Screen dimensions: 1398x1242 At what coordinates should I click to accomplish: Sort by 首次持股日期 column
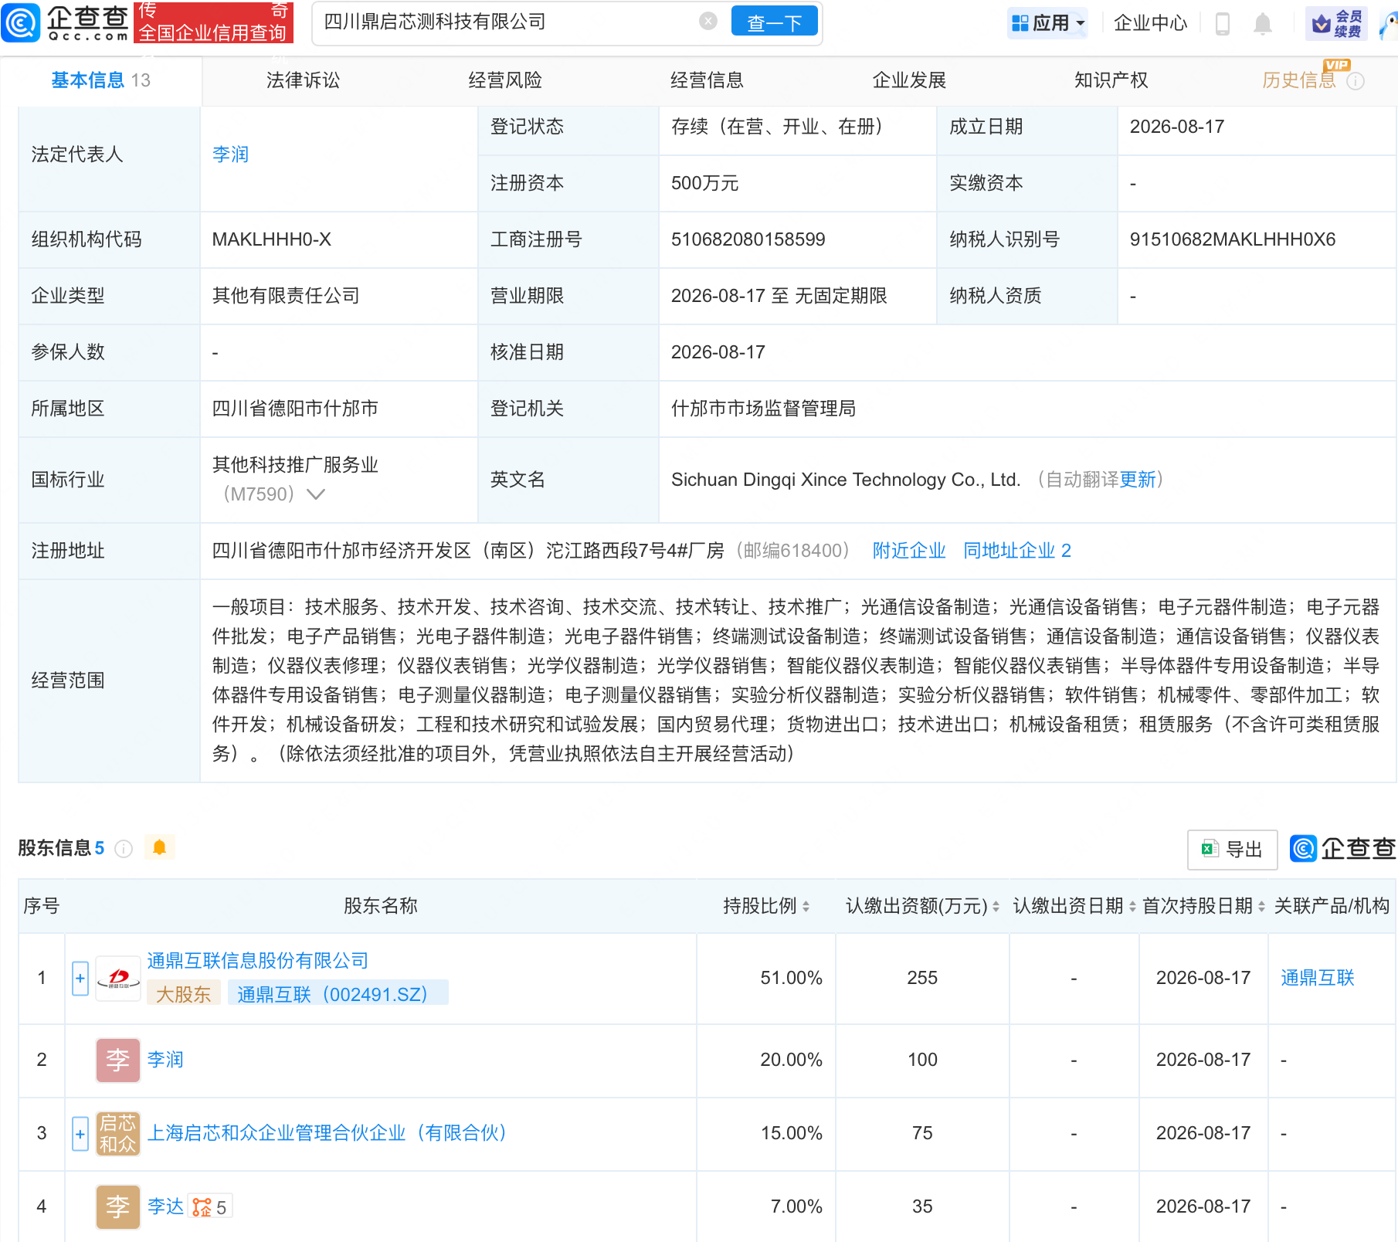1261,907
